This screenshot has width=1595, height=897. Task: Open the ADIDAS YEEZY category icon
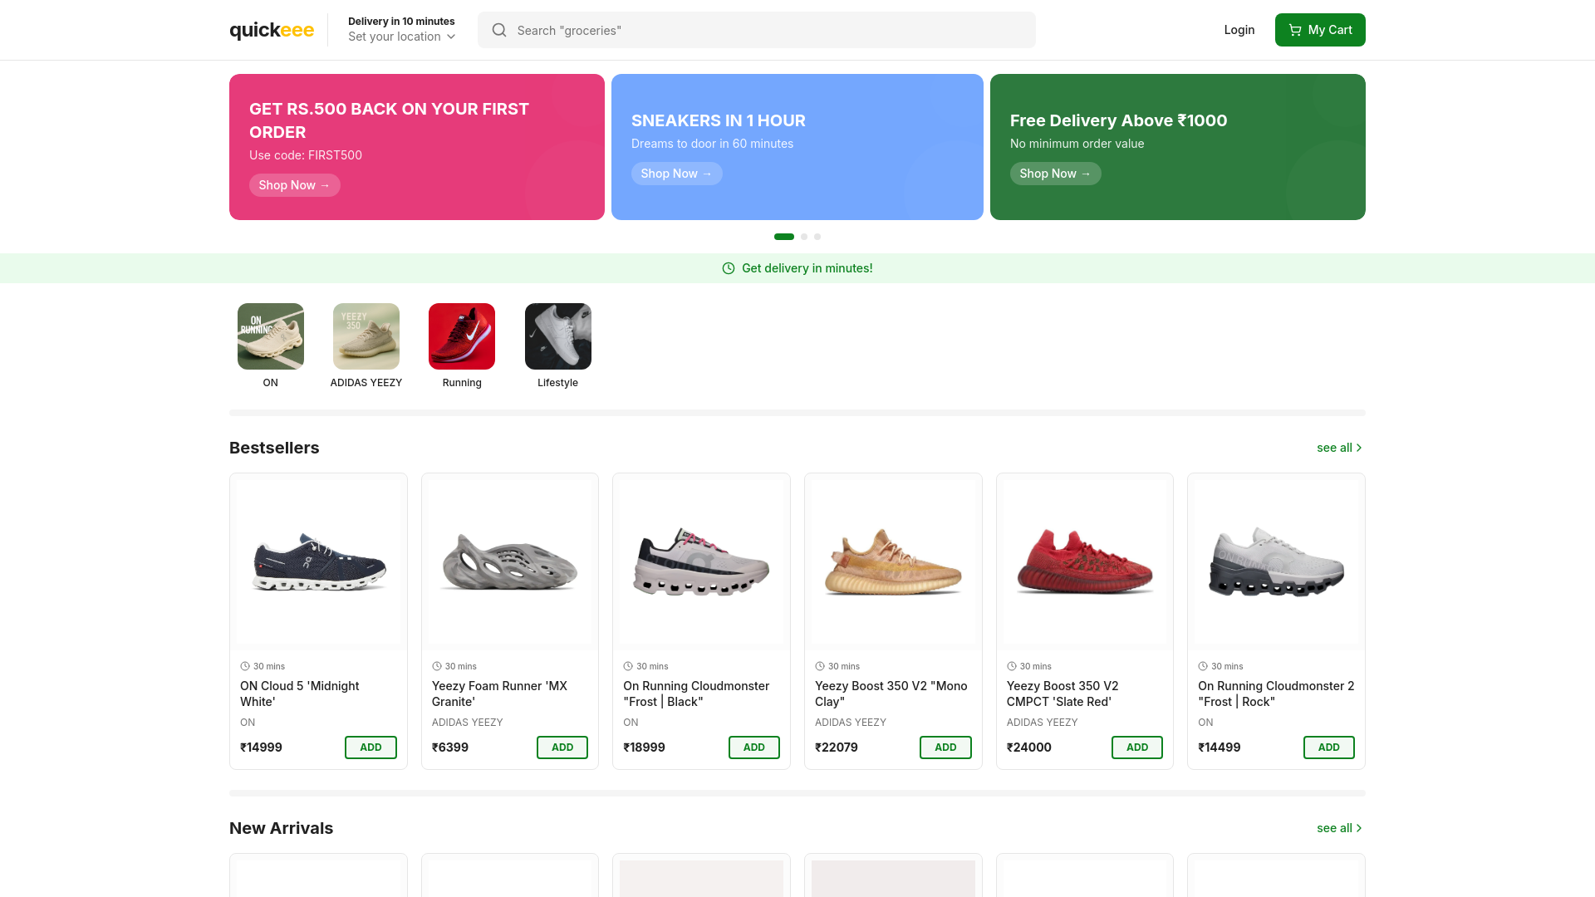tap(366, 336)
